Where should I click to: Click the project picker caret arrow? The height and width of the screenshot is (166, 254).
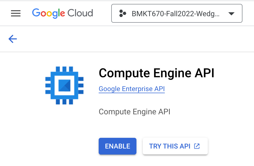(231, 13)
